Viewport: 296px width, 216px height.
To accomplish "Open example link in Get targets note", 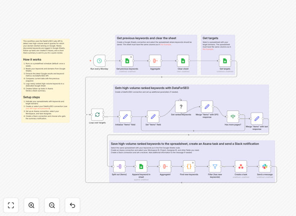I will coord(208,49).
